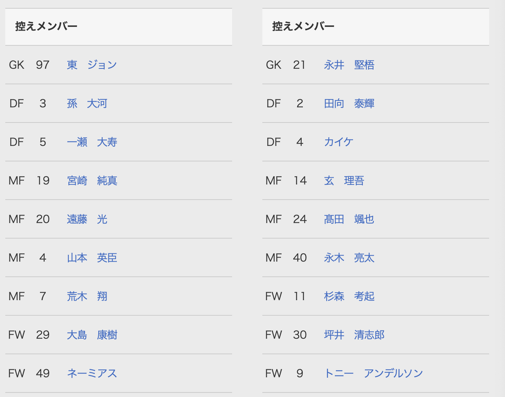Open 坪井 清志郎 player profile
The height and width of the screenshot is (397, 505).
pos(354,335)
